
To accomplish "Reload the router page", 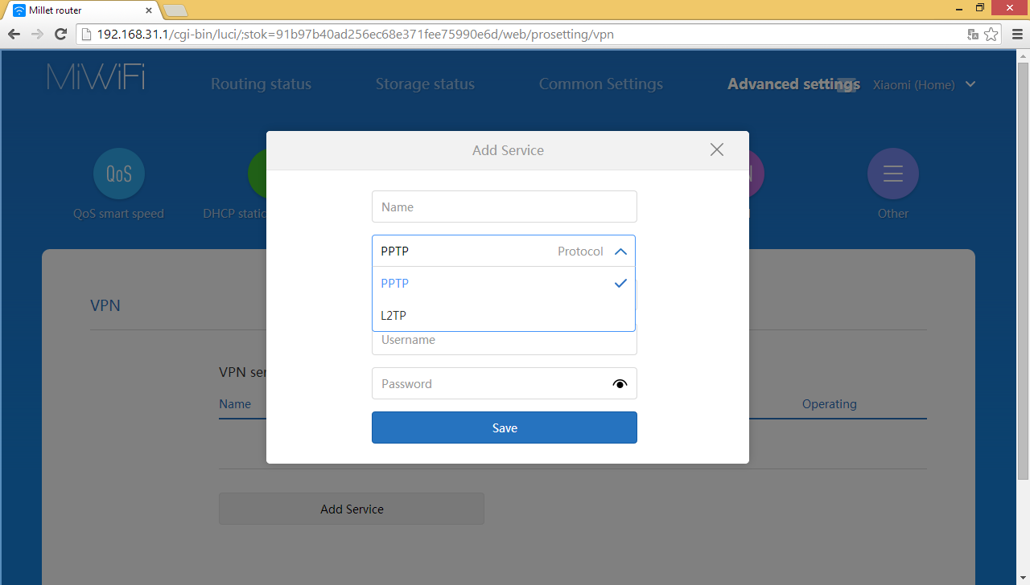I will tap(60, 34).
